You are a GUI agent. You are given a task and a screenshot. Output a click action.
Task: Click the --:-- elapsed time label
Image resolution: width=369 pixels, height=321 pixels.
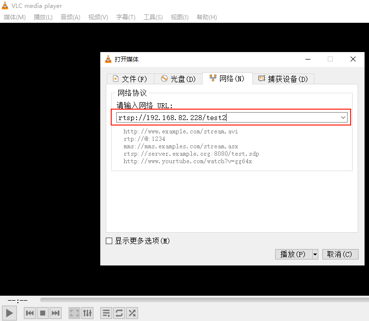pos(18,301)
